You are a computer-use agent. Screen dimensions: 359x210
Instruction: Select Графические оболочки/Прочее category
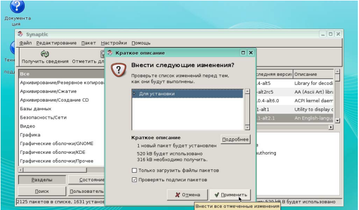point(61,161)
